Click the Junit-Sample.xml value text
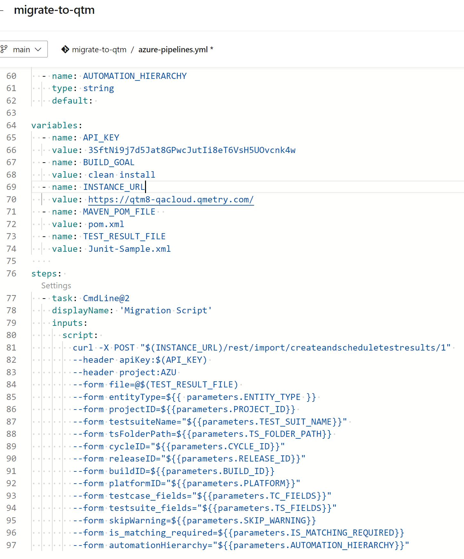This screenshot has height=559, width=464. (x=129, y=249)
